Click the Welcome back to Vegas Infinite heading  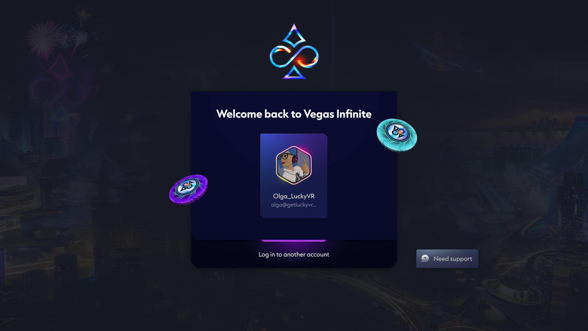coord(294,114)
